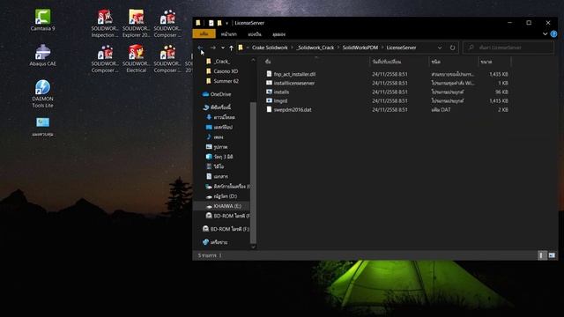Open Desktop folder in the sidebar

click(219, 127)
